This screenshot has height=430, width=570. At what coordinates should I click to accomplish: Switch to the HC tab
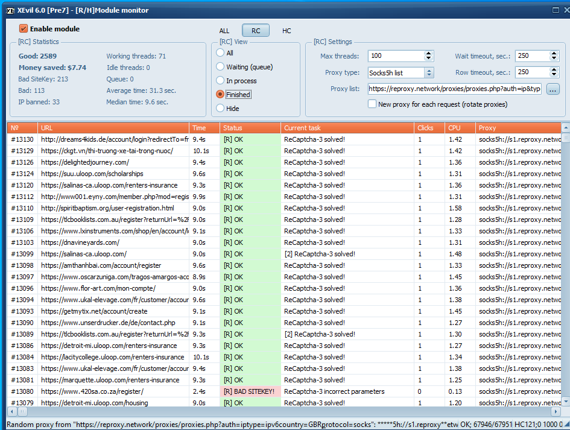(x=287, y=31)
